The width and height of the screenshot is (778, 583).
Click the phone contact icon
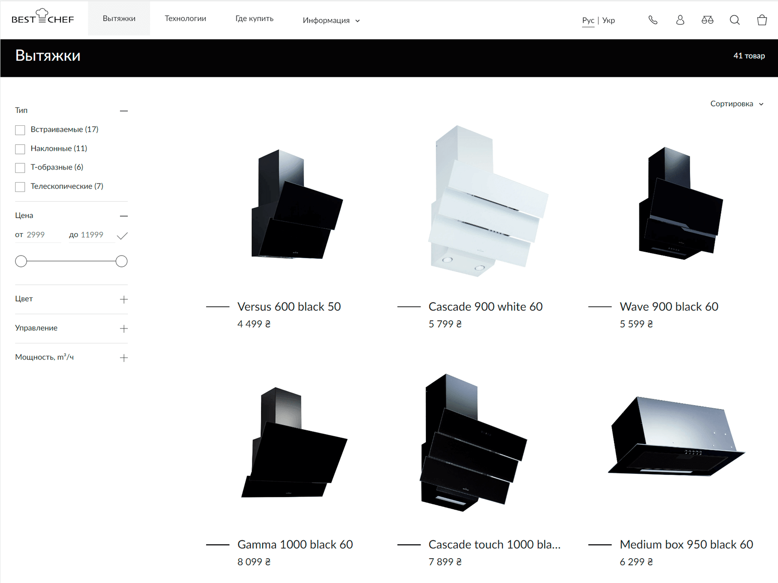click(x=653, y=20)
